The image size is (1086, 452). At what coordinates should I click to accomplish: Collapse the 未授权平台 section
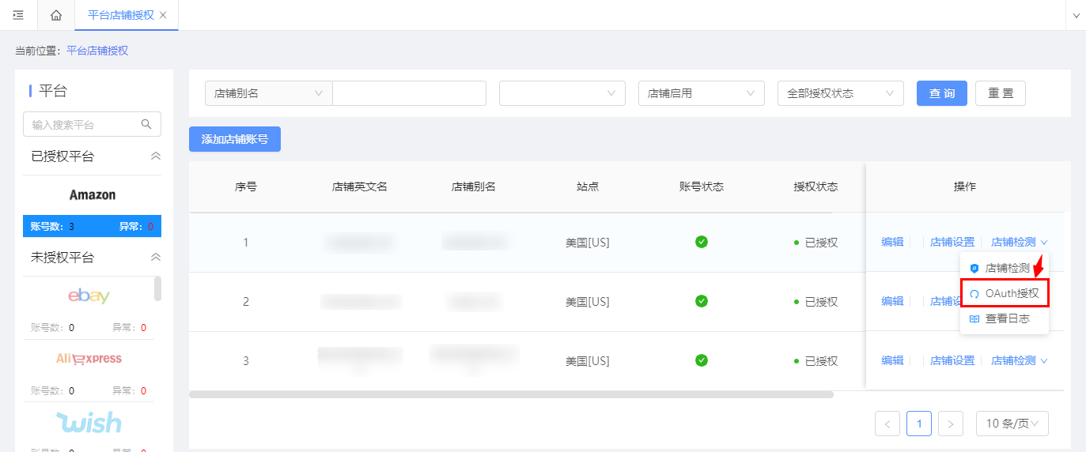(x=156, y=258)
